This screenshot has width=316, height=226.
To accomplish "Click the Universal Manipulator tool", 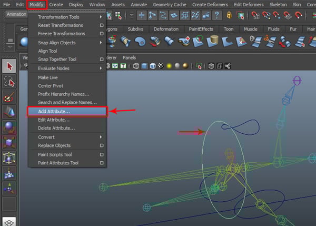I will tap(9, 158).
